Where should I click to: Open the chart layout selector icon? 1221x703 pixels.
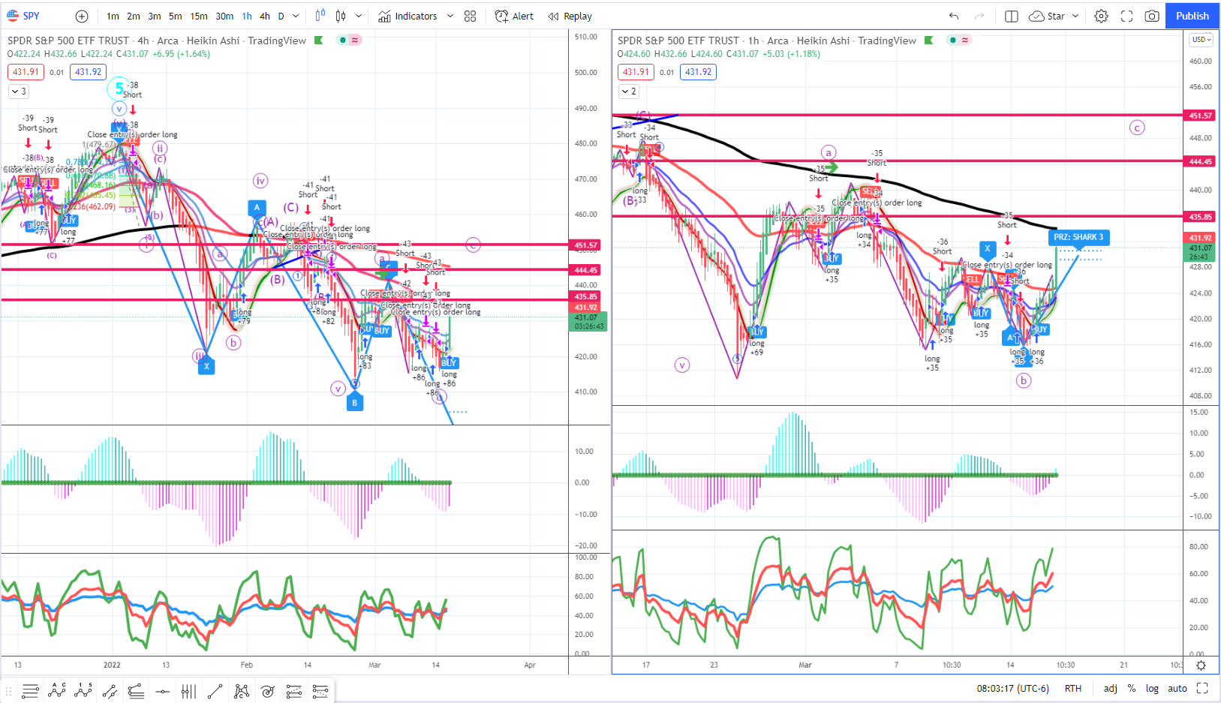(1012, 16)
